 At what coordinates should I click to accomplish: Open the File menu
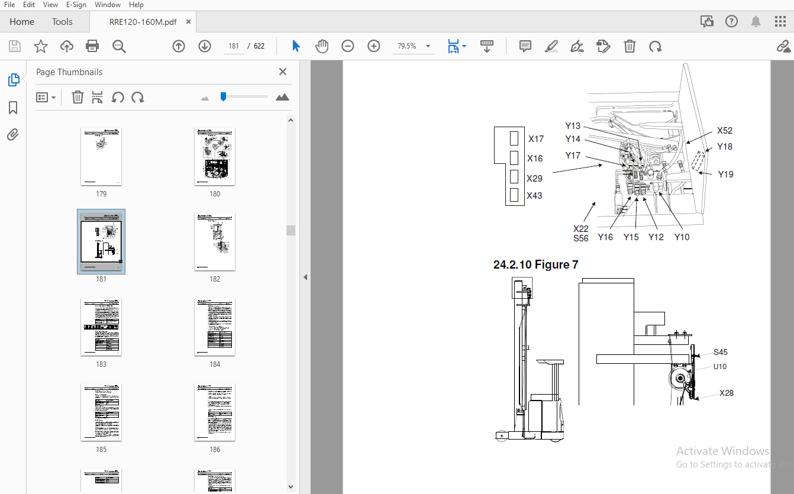[9, 5]
